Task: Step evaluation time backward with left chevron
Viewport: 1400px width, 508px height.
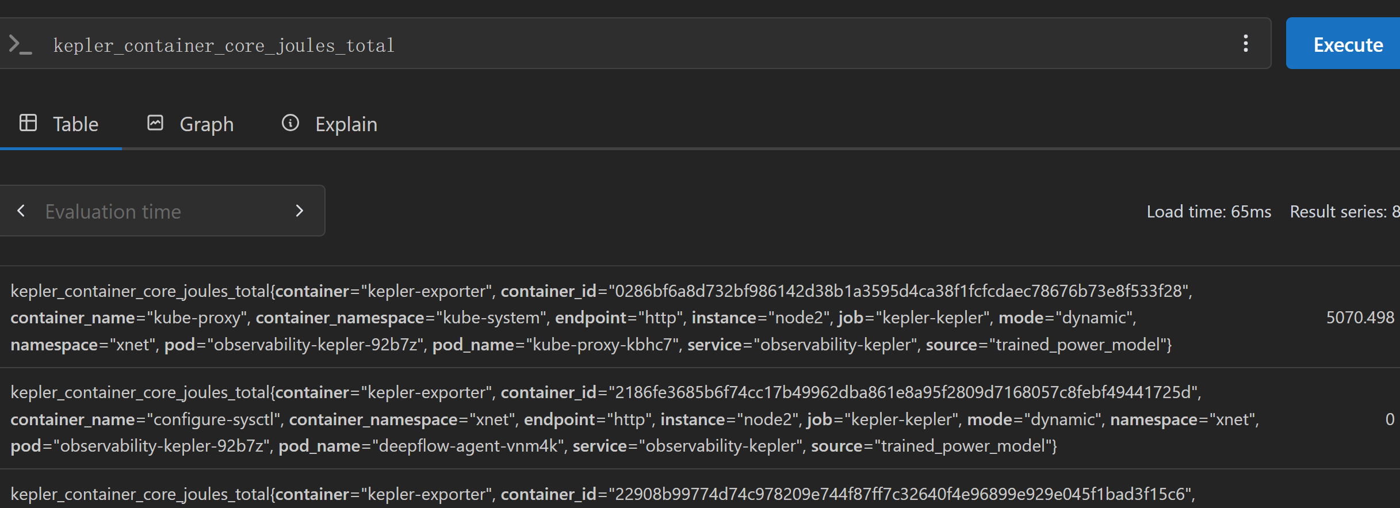Action: (x=21, y=211)
